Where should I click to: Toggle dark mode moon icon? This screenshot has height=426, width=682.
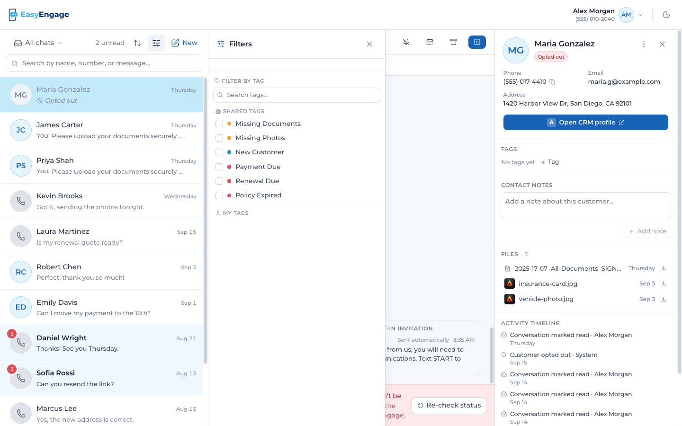pyautogui.click(x=666, y=15)
